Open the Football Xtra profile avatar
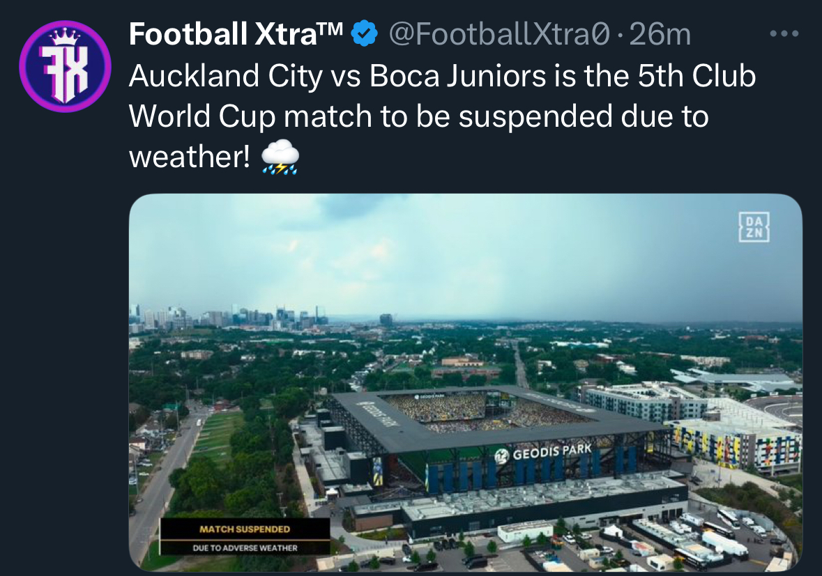This screenshot has width=822, height=576. click(x=65, y=67)
